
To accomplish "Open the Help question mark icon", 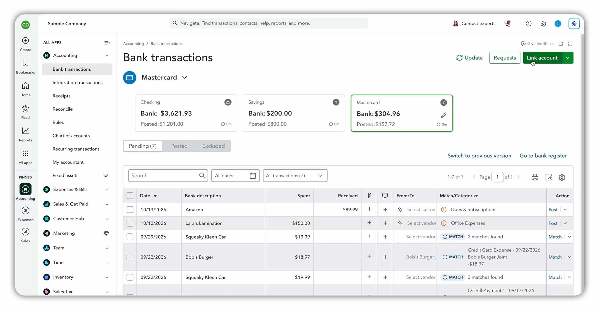I will pos(529,23).
